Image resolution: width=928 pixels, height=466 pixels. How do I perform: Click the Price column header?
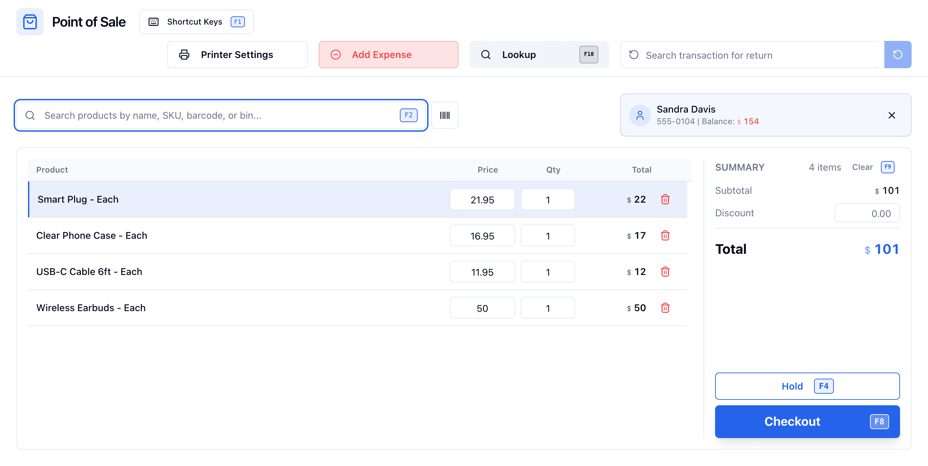488,170
